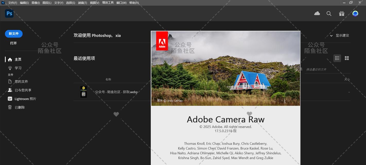Expand 显示建议 chevron

tap(331, 36)
